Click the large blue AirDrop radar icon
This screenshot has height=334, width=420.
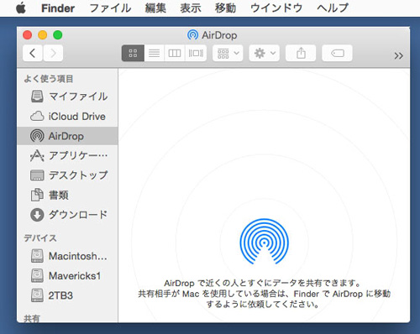(264, 242)
